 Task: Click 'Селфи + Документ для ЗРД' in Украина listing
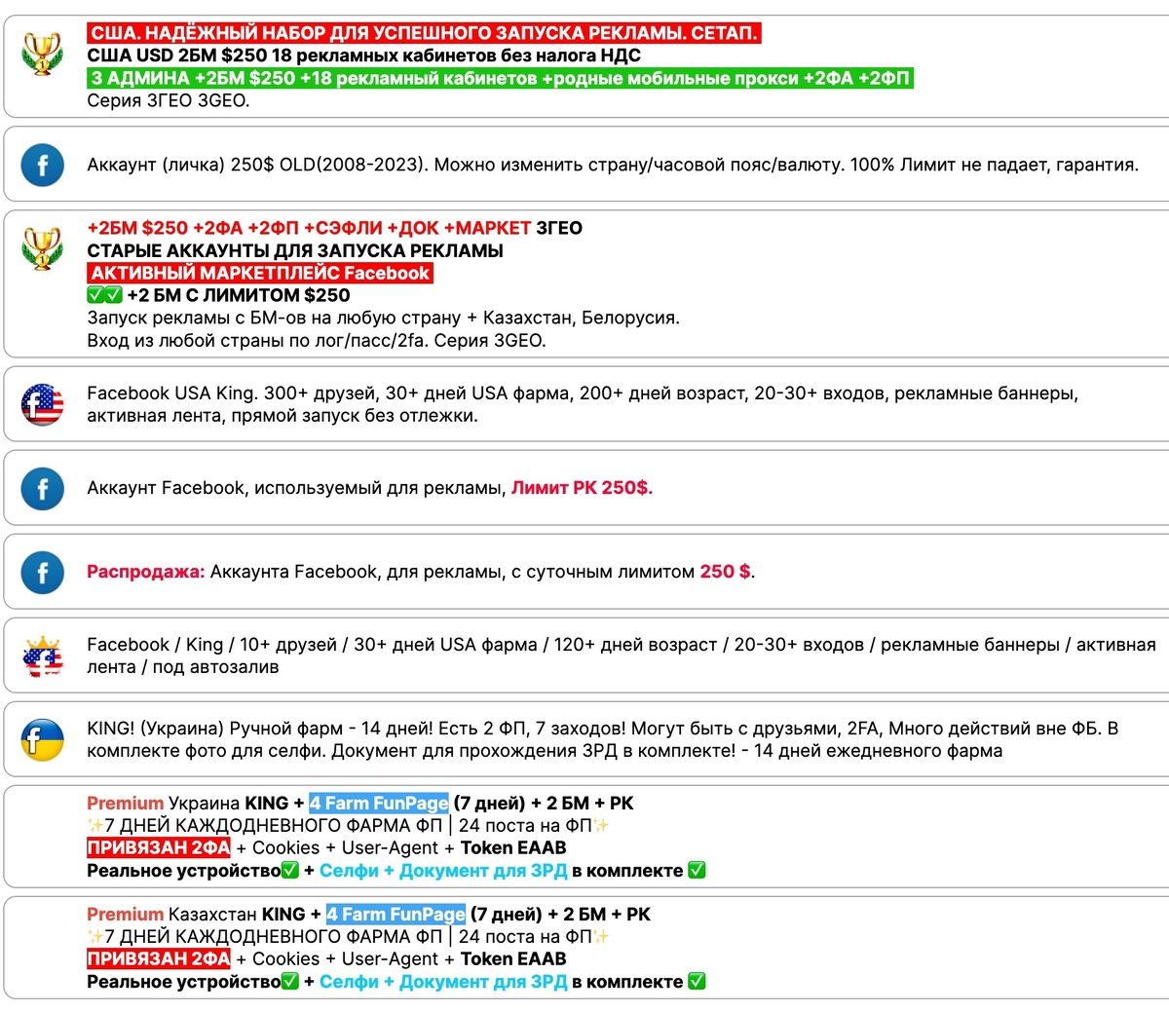point(443,871)
